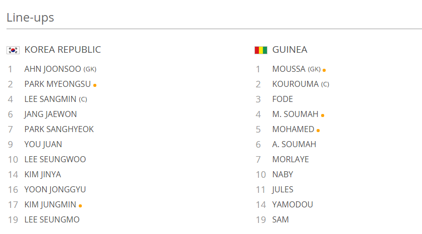This screenshot has height=234, width=422.
Task: Click the Line-ups section heading
Action: point(30,18)
